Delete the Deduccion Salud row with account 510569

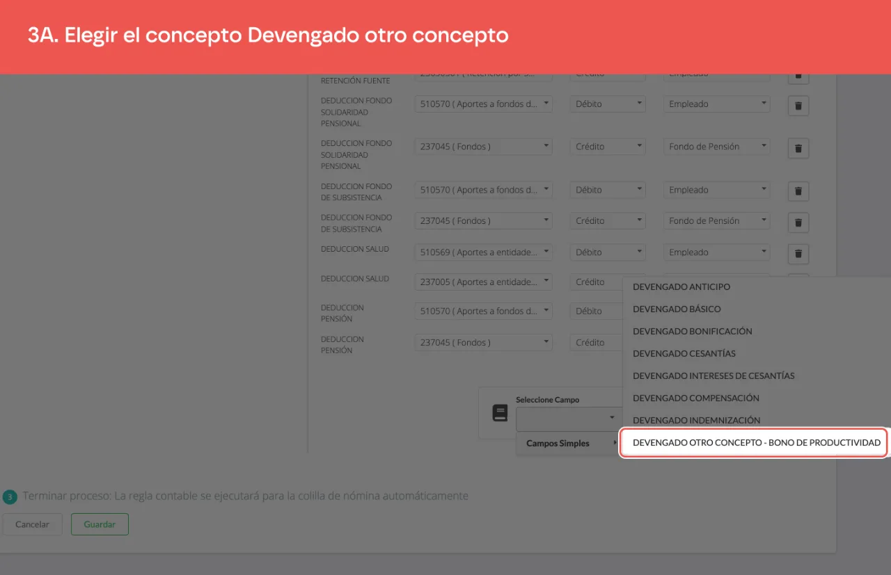(798, 254)
